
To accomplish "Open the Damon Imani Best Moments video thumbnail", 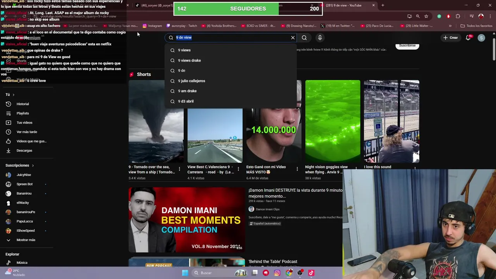I will [x=187, y=220].
